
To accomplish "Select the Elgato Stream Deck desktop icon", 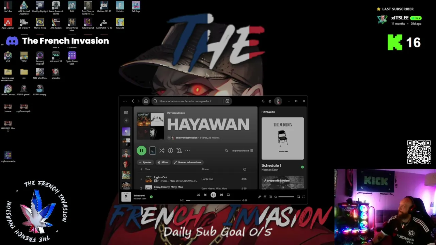I will pos(72,58).
